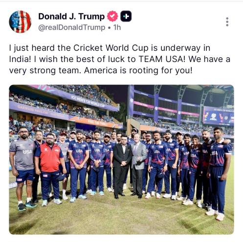Click the orange Feel The Thrill banner

(98, 122)
